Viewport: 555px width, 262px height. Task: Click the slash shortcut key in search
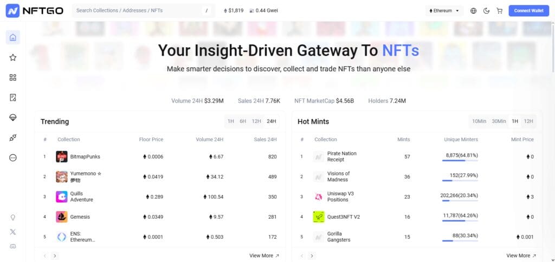click(206, 11)
